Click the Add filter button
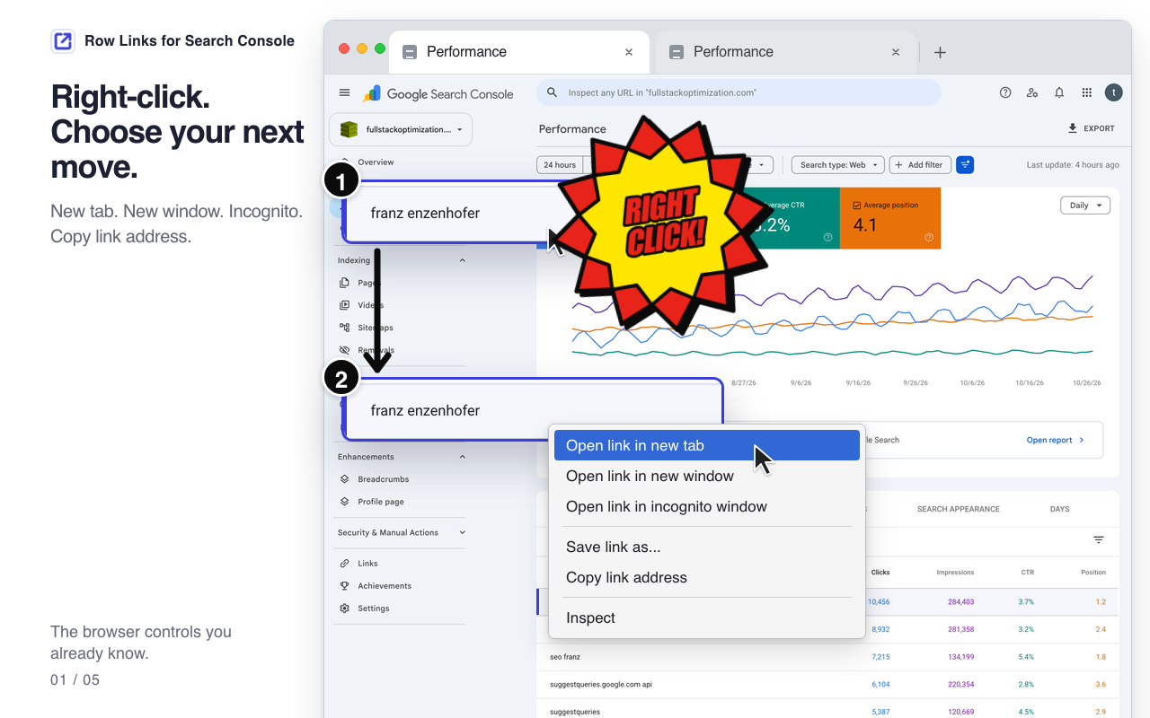1150x718 pixels. [920, 165]
